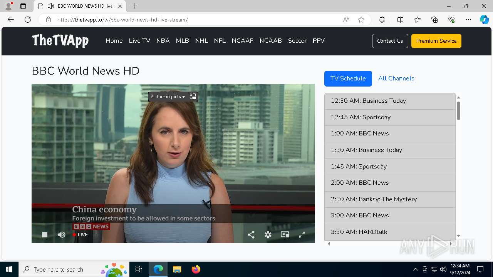The height and width of the screenshot is (277, 493).
Task: Go to the NFL section
Action: (220, 41)
